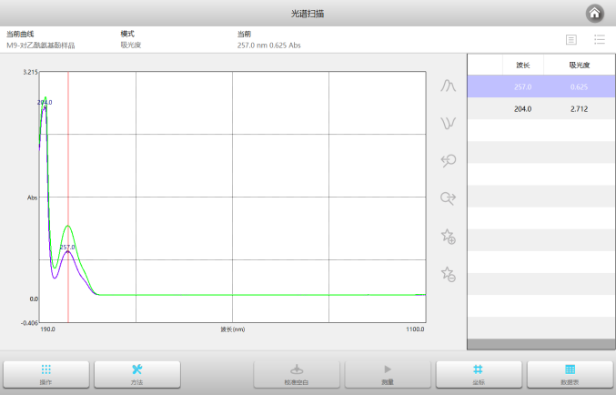Start measurement with the 测量 button
The height and width of the screenshot is (395, 616).
point(387,374)
